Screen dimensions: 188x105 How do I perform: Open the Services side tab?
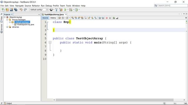point(1,29)
